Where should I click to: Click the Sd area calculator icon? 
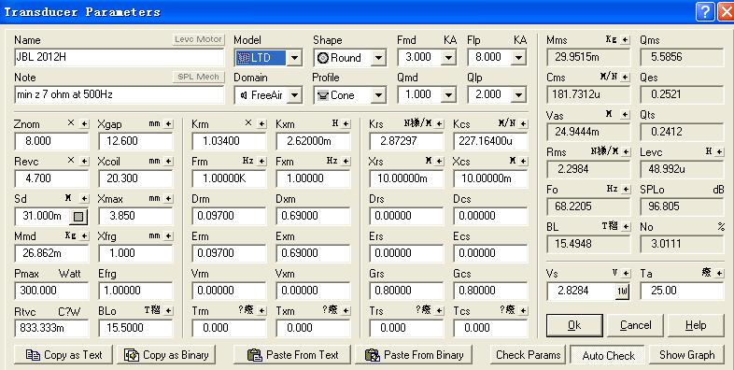tap(78, 217)
